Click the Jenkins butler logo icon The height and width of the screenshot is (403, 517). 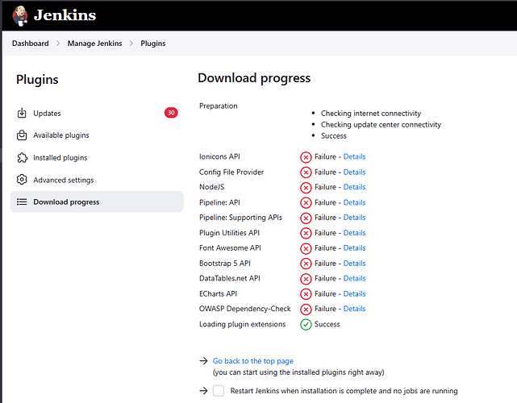point(20,15)
